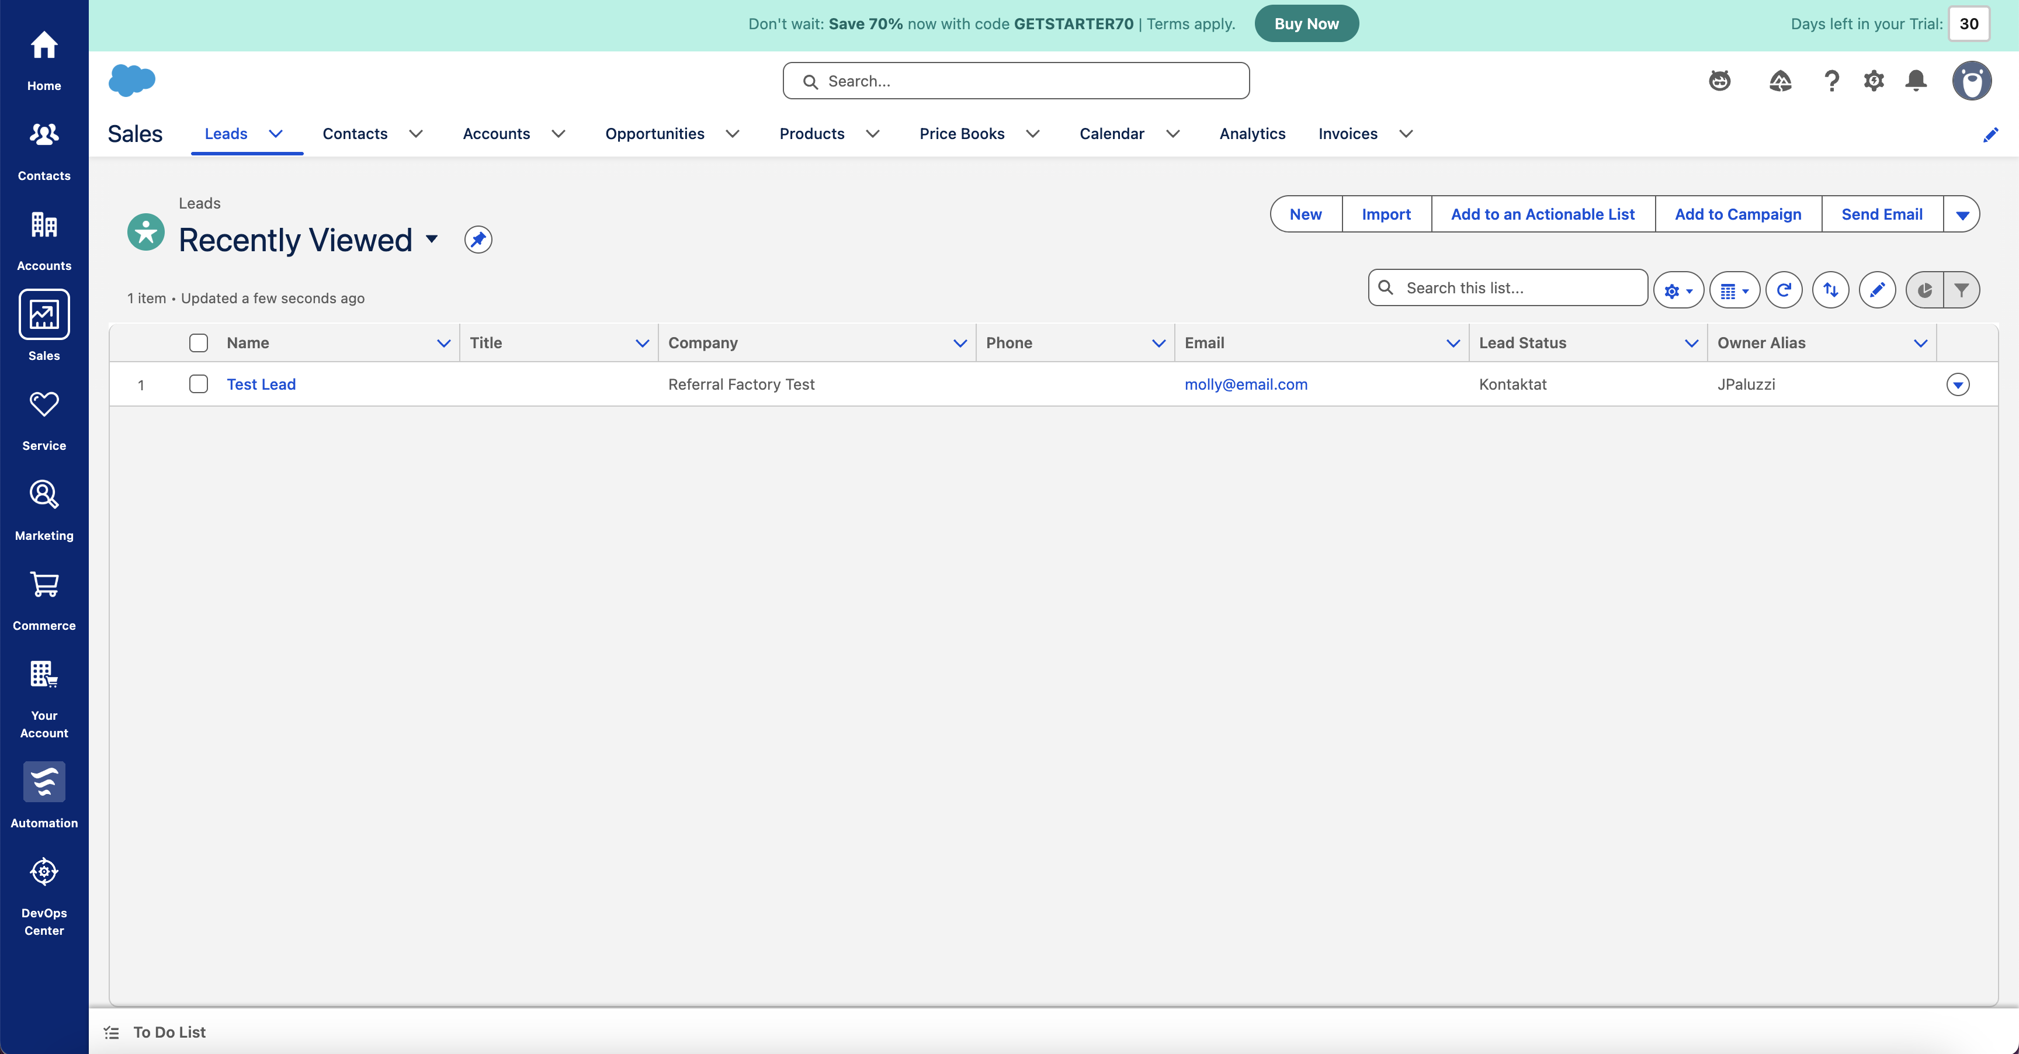Click the To Do List icon in footer
This screenshot has height=1054, width=2019.
(x=112, y=1033)
